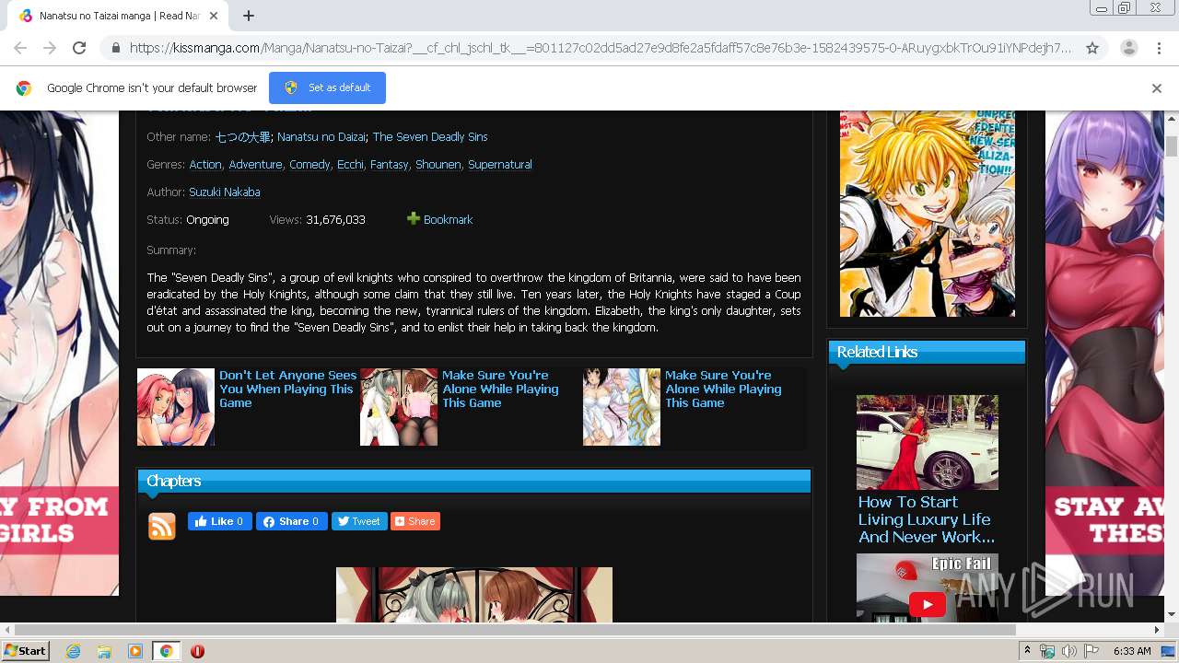Reload the current page
This screenshot has width=1179, height=663.
pyautogui.click(x=79, y=48)
